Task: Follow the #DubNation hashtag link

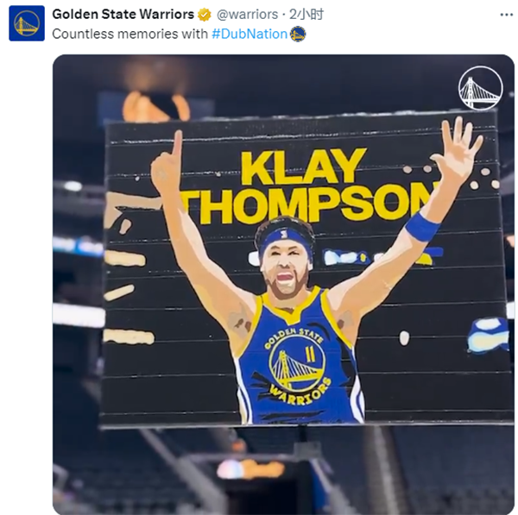Action: click(x=250, y=34)
